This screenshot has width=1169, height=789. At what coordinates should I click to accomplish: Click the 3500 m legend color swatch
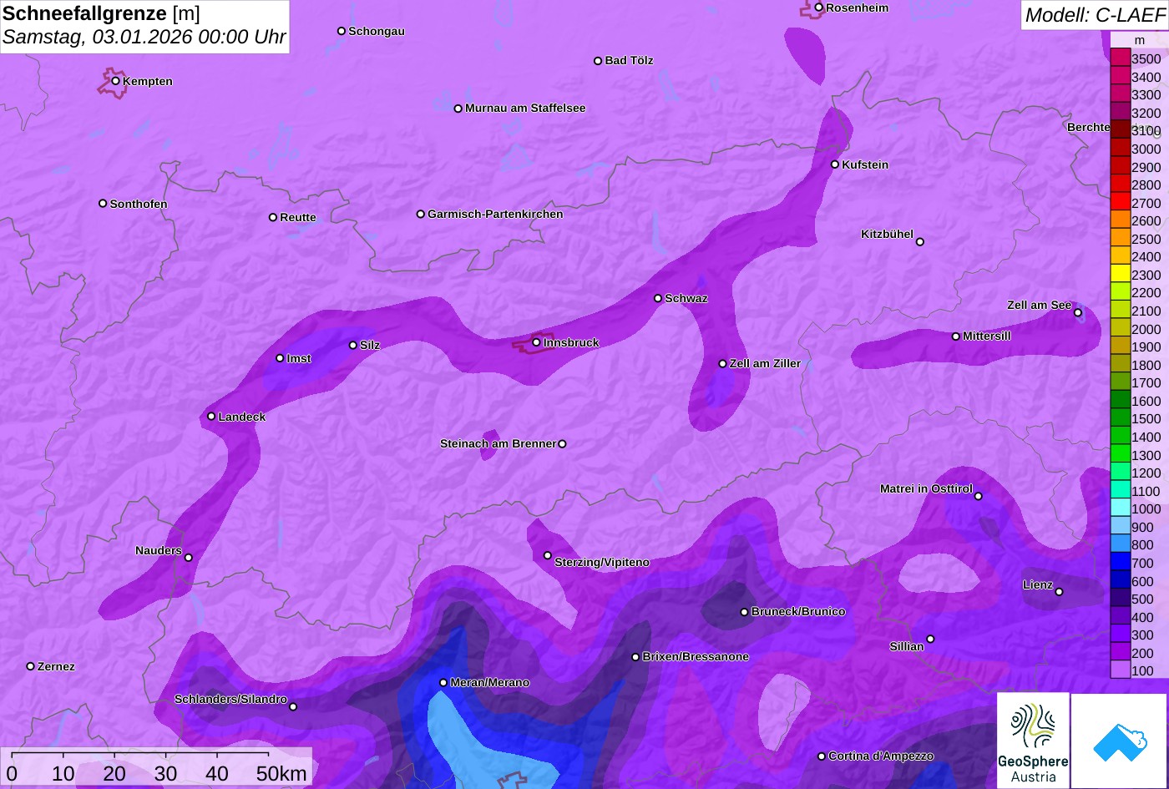click(1121, 58)
